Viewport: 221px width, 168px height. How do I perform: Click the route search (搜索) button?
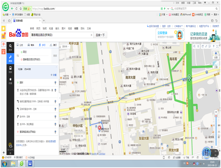[x=55, y=56]
